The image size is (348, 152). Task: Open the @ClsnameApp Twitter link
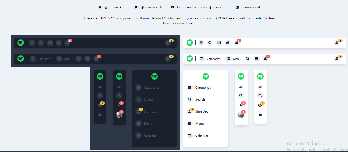[112, 7]
